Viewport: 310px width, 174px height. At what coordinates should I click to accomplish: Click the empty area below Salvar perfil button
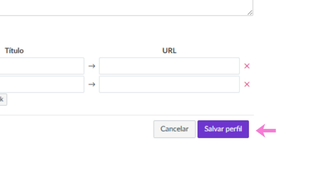(223, 154)
